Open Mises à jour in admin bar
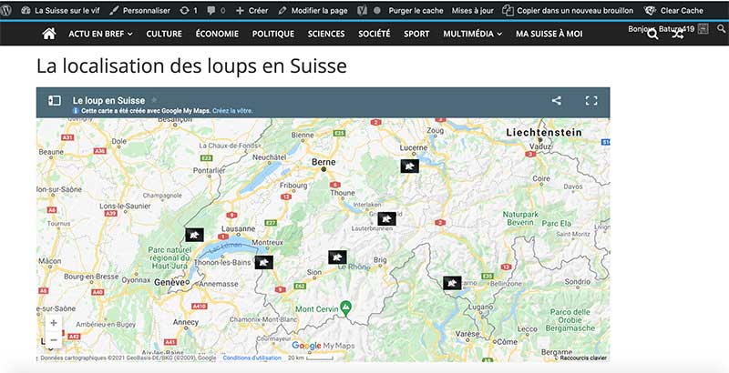This screenshot has width=729, height=373. pyautogui.click(x=472, y=10)
